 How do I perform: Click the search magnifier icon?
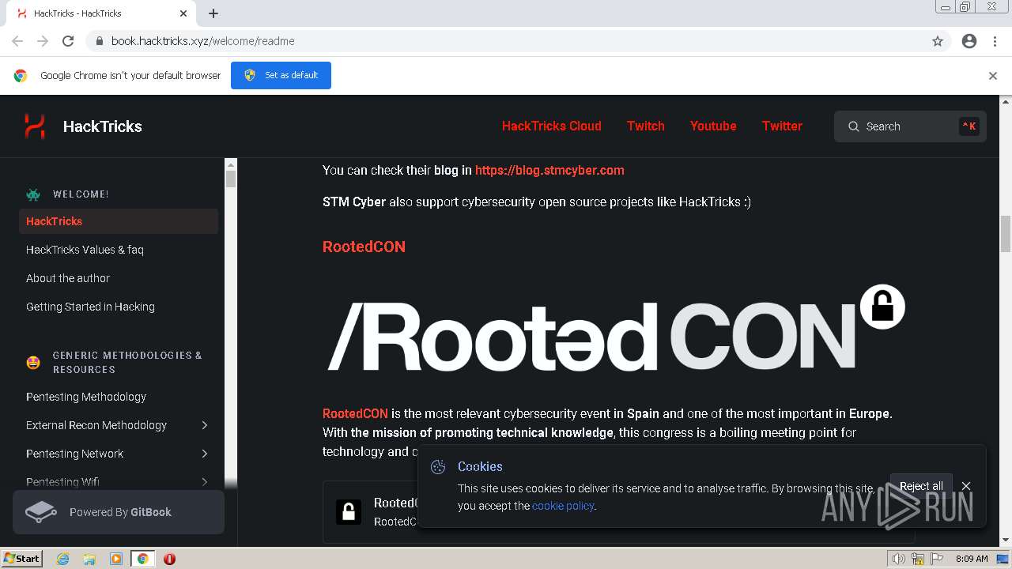(x=854, y=126)
